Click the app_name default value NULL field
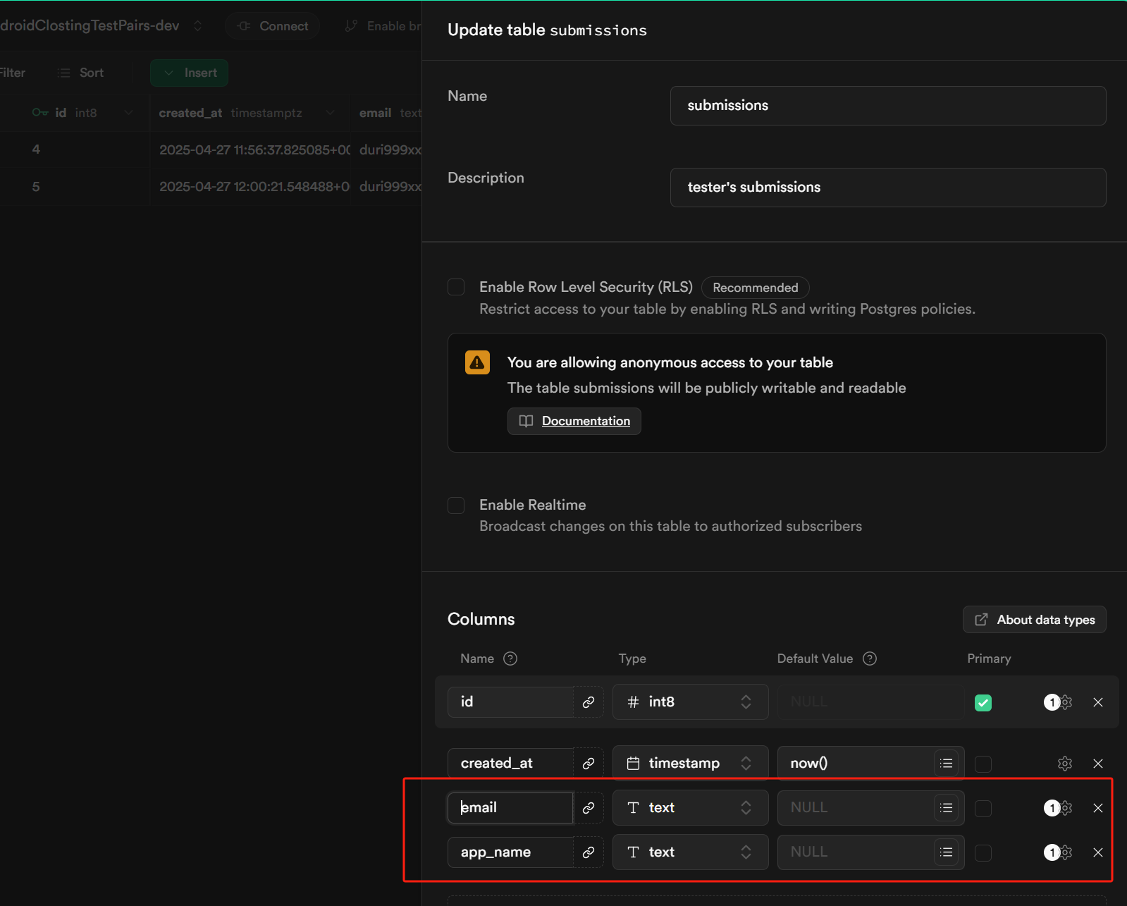Viewport: 1127px width, 906px height. (856, 852)
